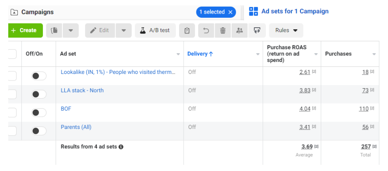
Task: Click the info icon beside Results from 4 ad sets
Action: point(121,147)
